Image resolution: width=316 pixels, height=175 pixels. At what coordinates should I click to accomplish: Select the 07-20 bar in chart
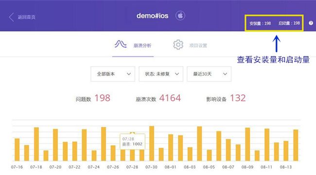(x=55, y=145)
